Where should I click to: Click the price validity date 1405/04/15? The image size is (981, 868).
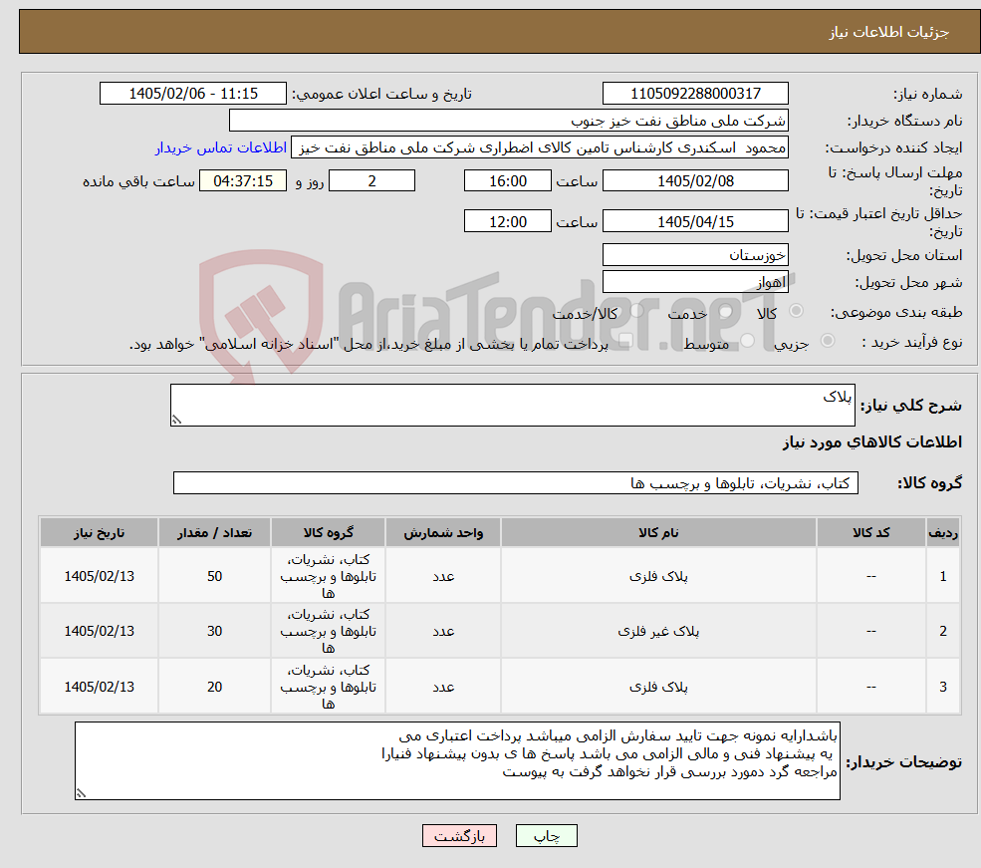pos(695,221)
